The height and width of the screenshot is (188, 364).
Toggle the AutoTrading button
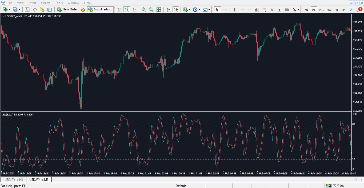pos(100,10)
